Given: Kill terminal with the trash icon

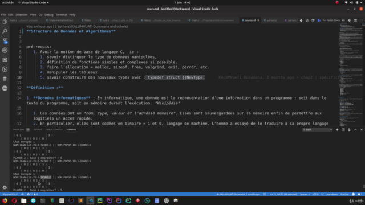Looking at the screenshot, I should [x=349, y=130].
